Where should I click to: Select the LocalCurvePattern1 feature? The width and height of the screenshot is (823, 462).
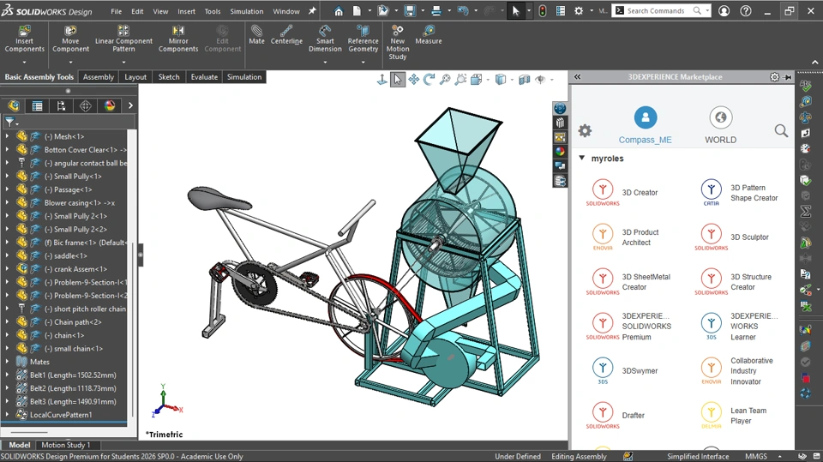coord(60,415)
